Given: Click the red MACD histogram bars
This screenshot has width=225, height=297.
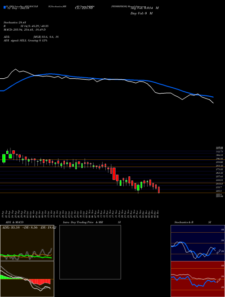Looking at the screenshot, I should coord(40,281).
